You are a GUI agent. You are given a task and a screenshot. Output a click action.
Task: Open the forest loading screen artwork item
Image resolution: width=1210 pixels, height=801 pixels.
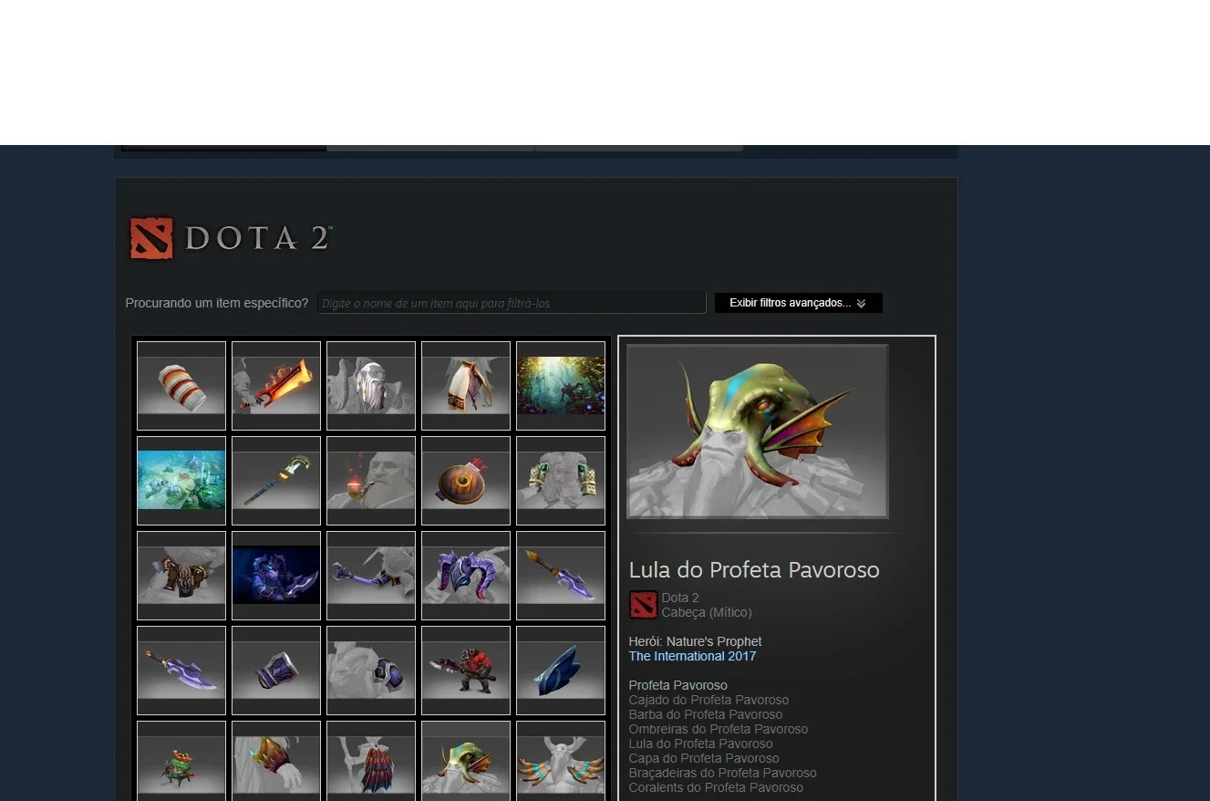tap(561, 386)
